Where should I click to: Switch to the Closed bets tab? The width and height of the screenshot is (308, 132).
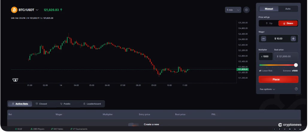pyautogui.click(x=41, y=104)
